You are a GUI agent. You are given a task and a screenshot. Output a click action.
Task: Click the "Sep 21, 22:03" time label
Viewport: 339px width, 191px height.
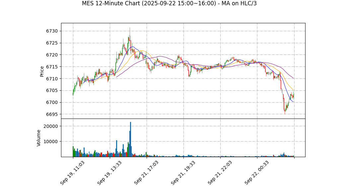coord(220,173)
